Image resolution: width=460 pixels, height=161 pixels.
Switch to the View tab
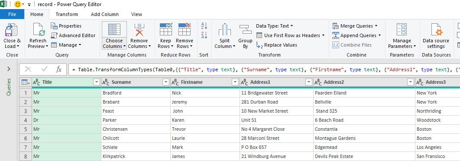137,14
